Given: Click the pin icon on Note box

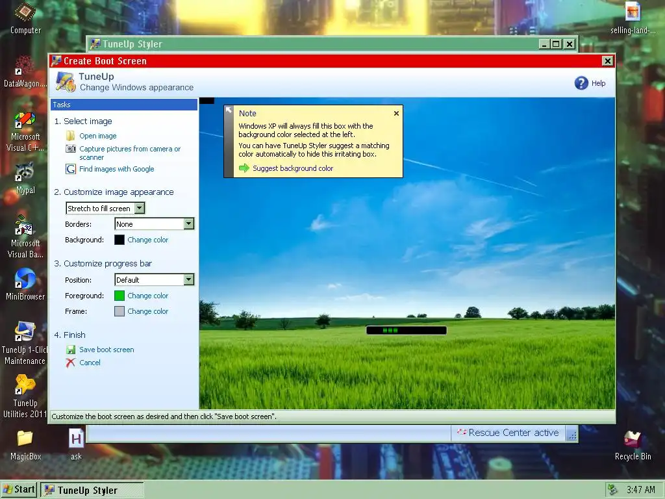Looking at the screenshot, I should tap(229, 110).
